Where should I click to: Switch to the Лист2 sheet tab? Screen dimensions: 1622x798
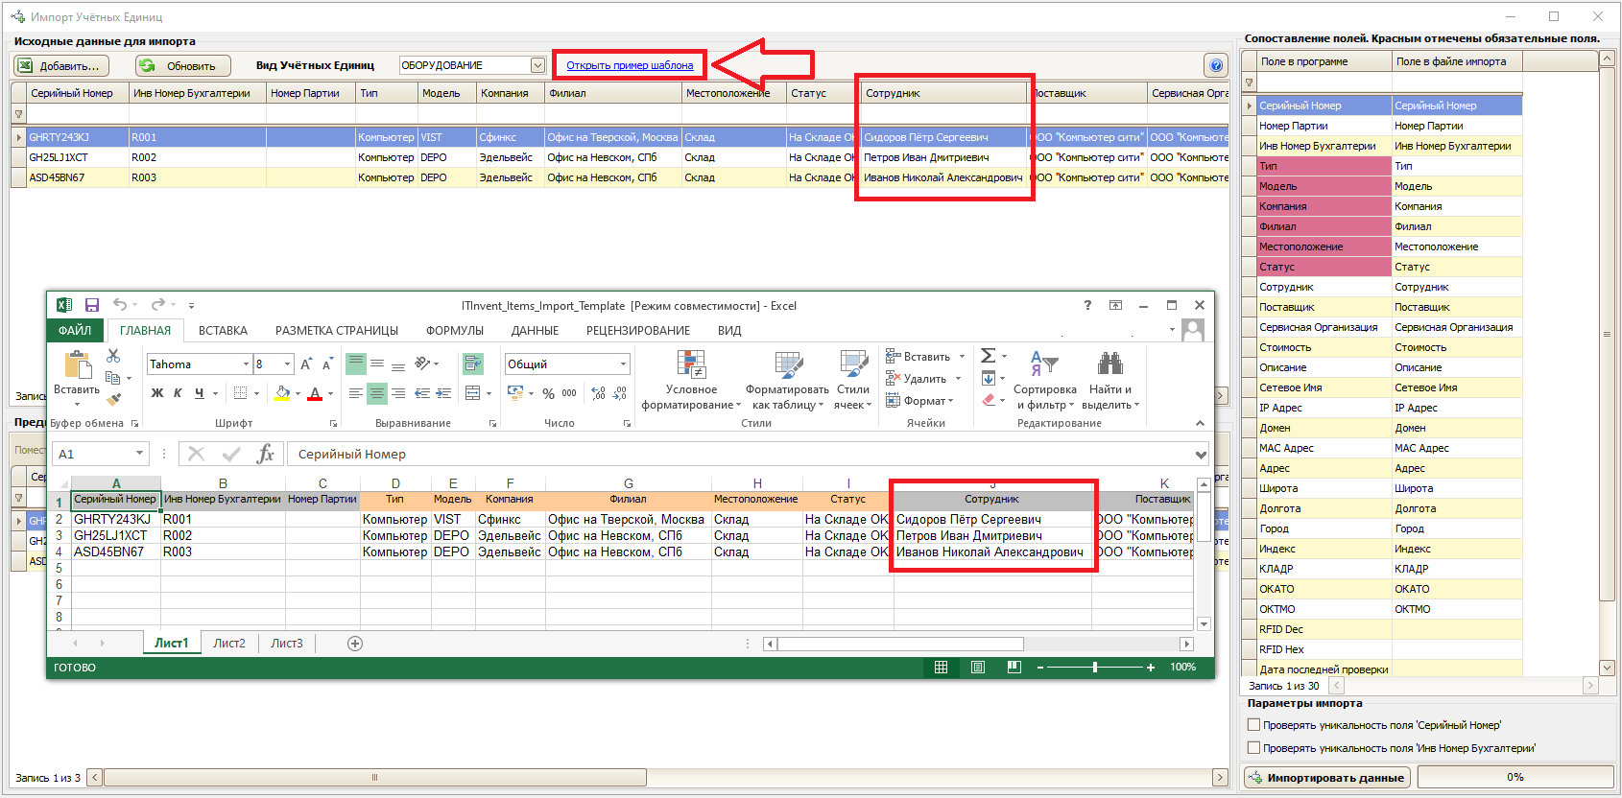(x=229, y=644)
